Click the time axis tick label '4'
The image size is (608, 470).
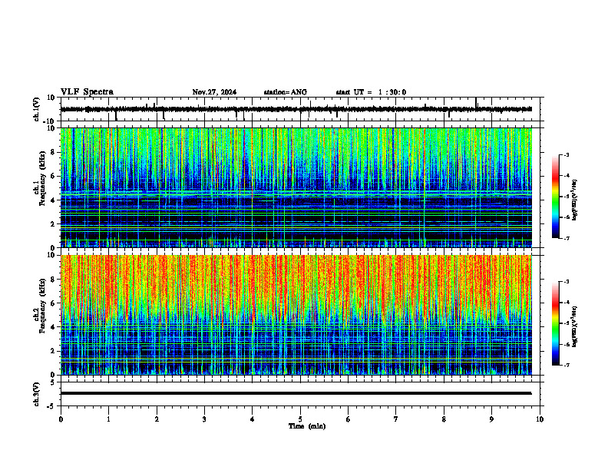253,419
